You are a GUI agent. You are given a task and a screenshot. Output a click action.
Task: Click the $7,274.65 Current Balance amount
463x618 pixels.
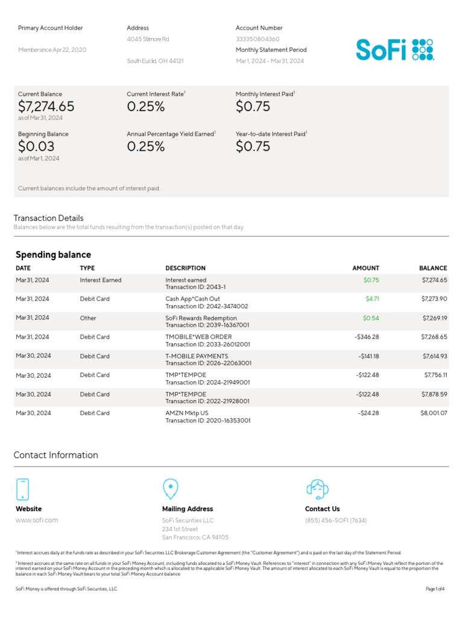46,107
